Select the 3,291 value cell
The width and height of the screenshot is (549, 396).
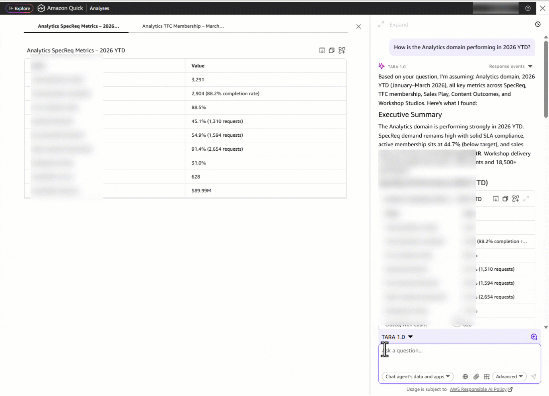[x=265, y=80]
